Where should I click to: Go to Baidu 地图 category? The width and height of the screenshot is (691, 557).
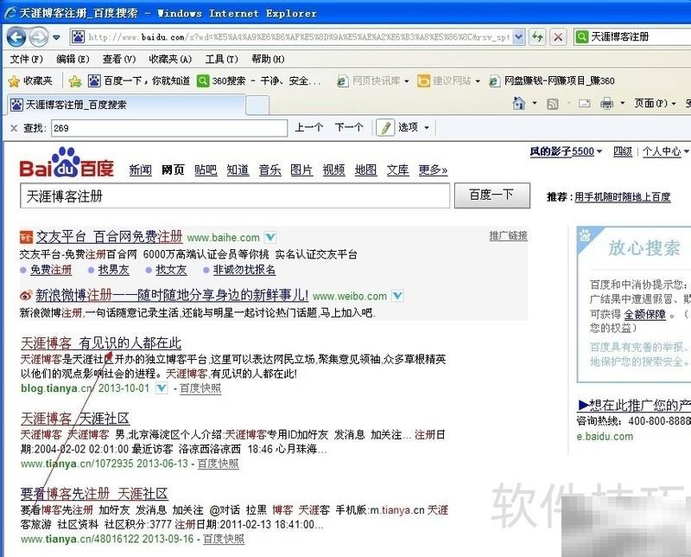(365, 170)
